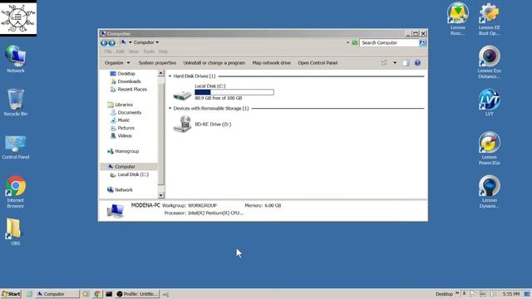Expand taskbar Desktop toolbar chevron
532x299 pixels.
coord(457,293)
